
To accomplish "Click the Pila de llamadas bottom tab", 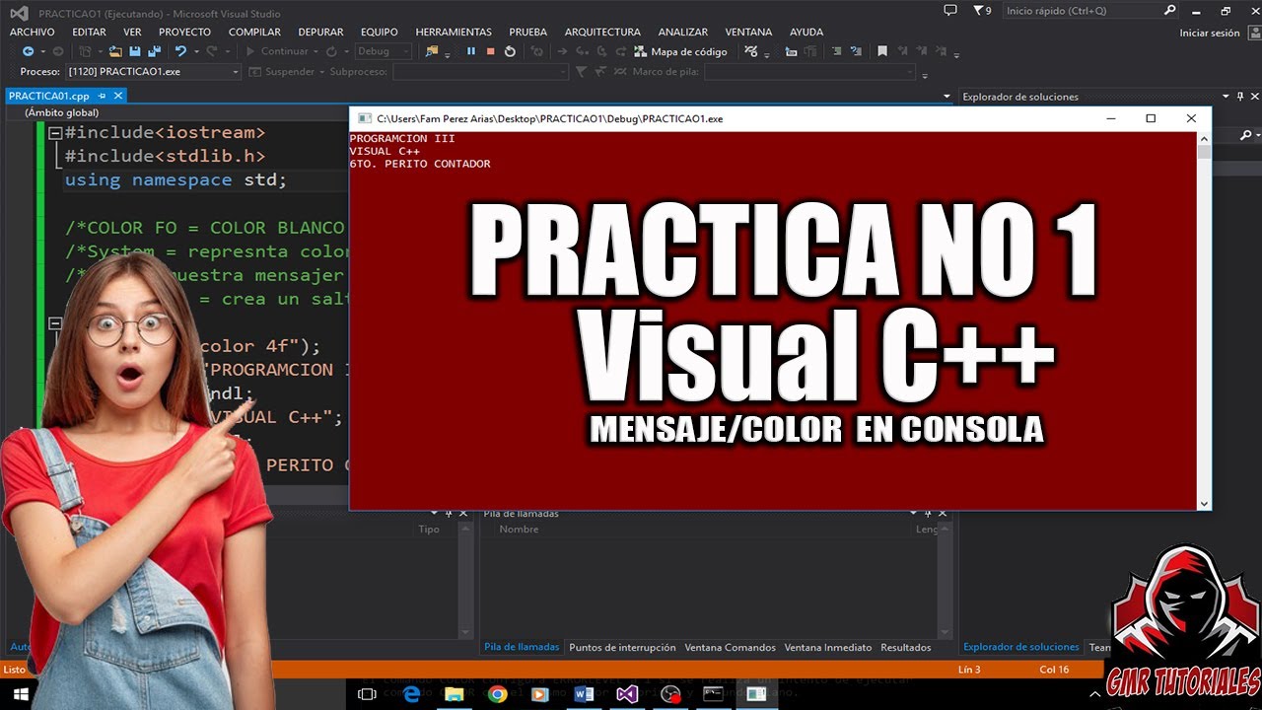I will (x=522, y=647).
